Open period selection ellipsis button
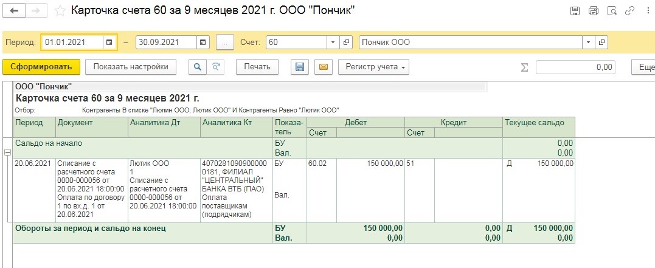The width and height of the screenshot is (655, 268). (x=225, y=42)
